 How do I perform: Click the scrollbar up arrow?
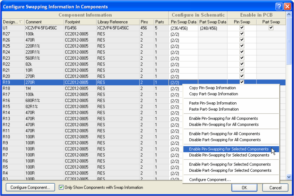pyautogui.click(x=289, y=14)
